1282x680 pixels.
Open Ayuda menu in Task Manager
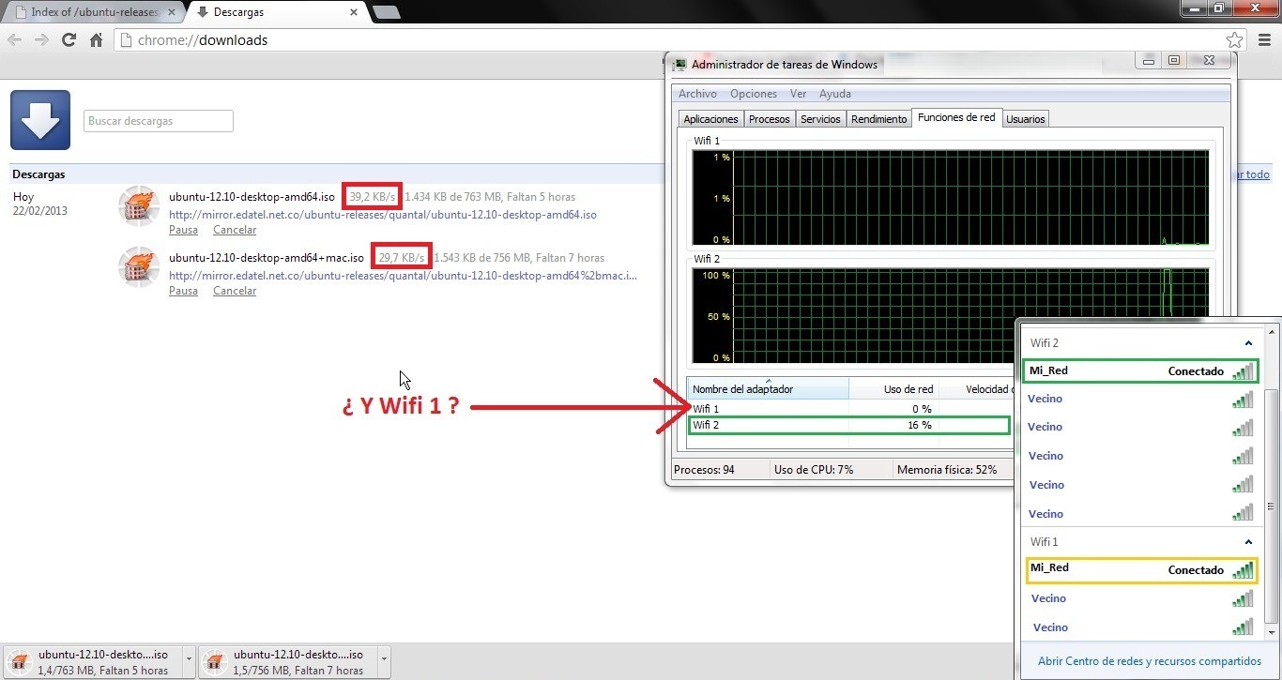(x=835, y=94)
